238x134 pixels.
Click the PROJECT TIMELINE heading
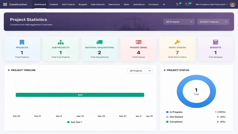click(23, 70)
